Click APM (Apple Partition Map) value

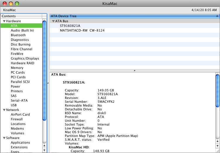click(x=118, y=136)
